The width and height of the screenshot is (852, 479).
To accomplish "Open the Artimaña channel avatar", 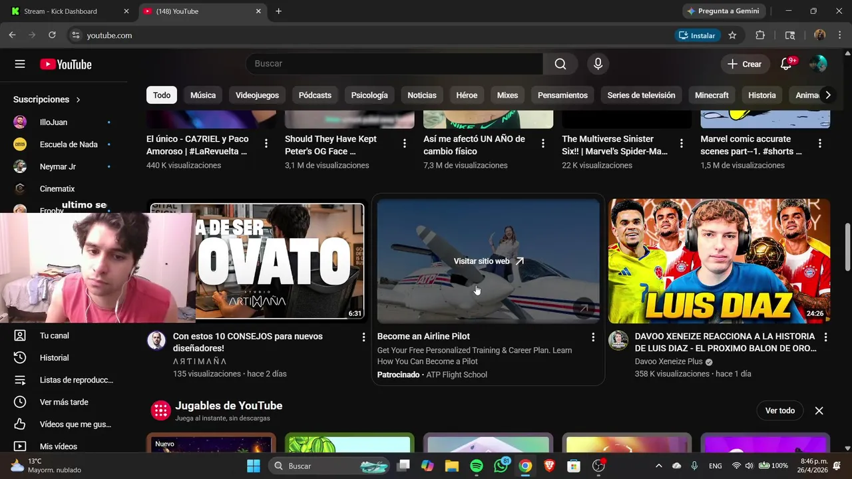I will coord(156,340).
